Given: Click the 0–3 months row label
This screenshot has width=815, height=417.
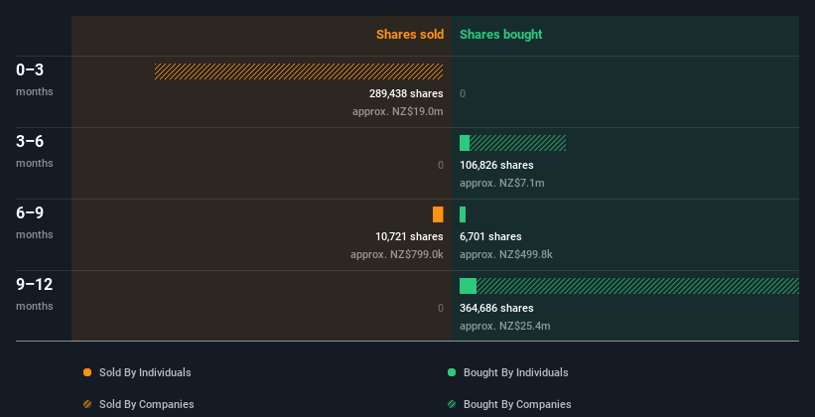Looking at the screenshot, I should (x=35, y=79).
